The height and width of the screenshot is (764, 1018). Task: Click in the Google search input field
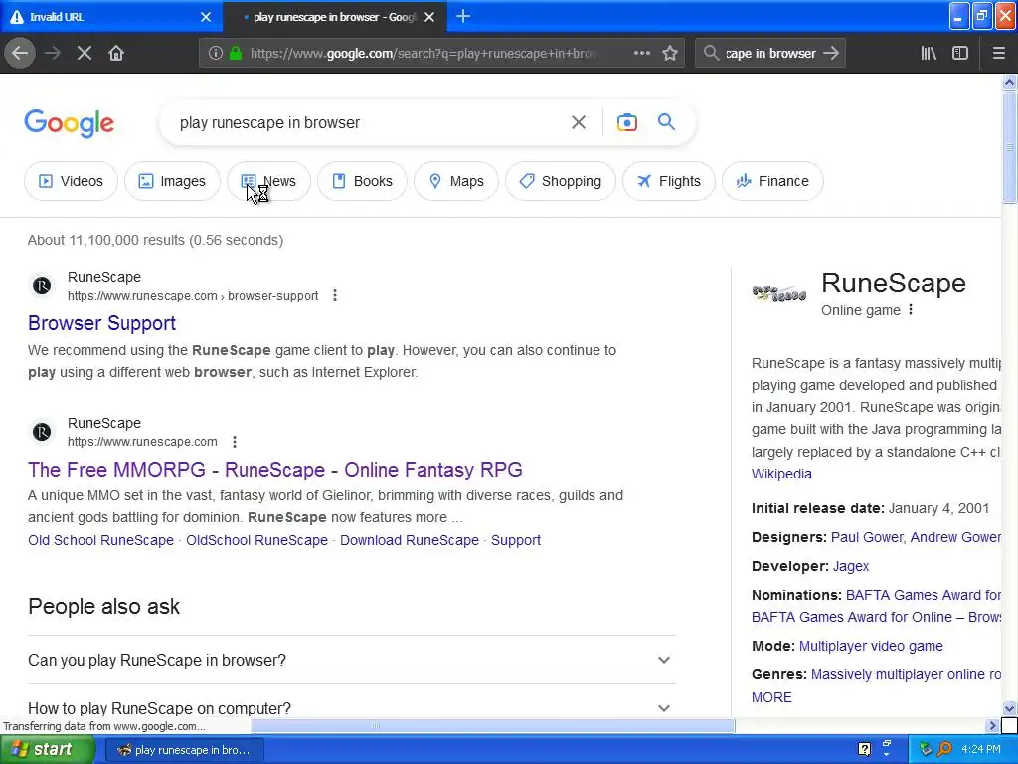pyautogui.click(x=370, y=122)
